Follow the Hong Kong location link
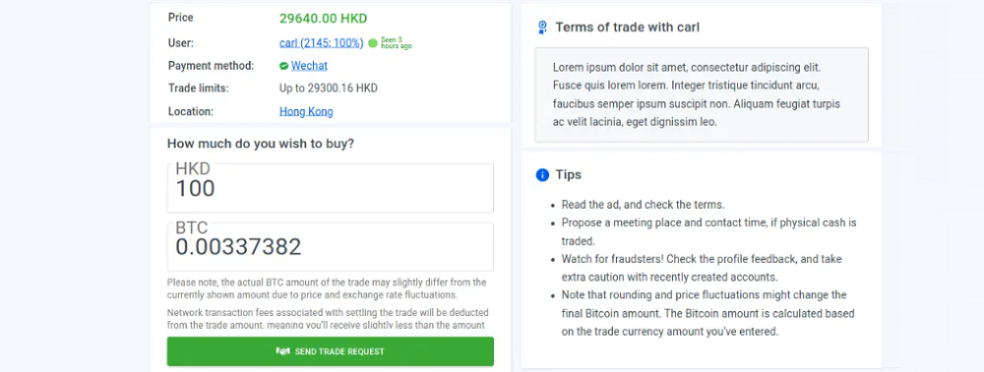 coord(306,111)
